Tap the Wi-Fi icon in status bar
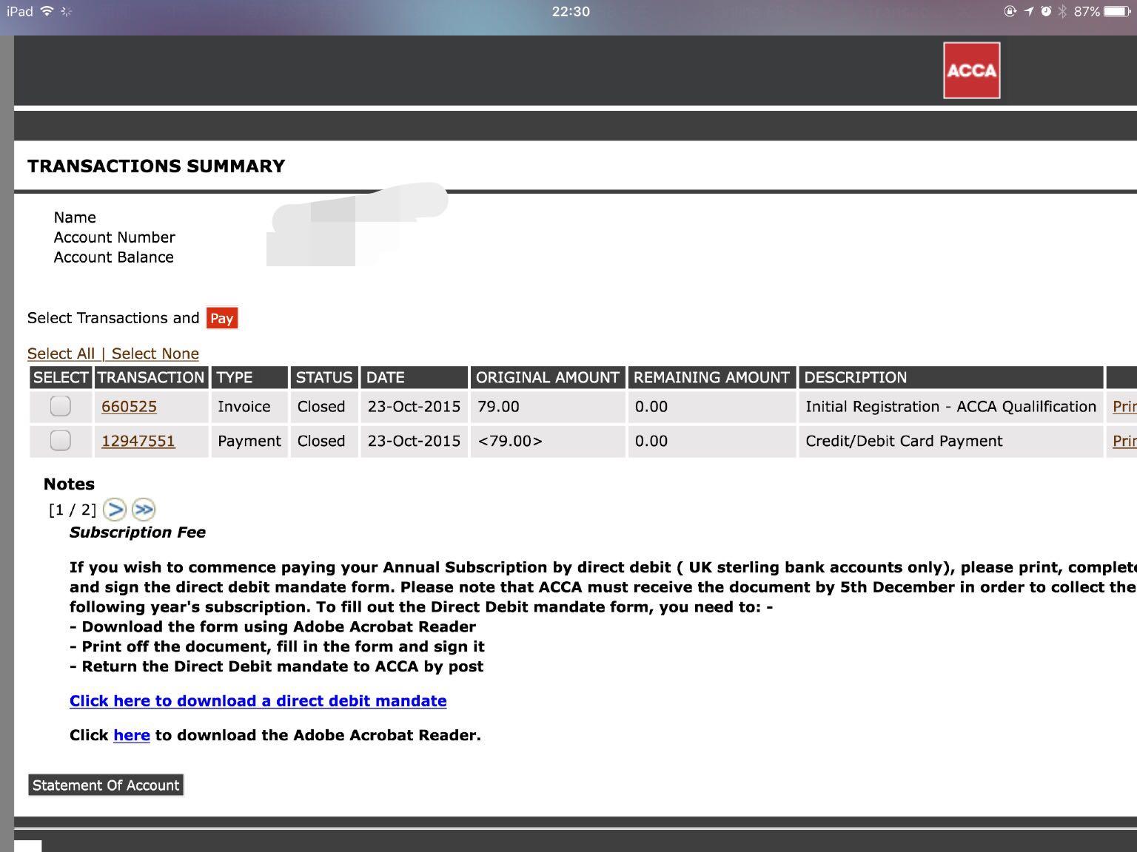Image resolution: width=1137 pixels, height=852 pixels. pos(47,11)
